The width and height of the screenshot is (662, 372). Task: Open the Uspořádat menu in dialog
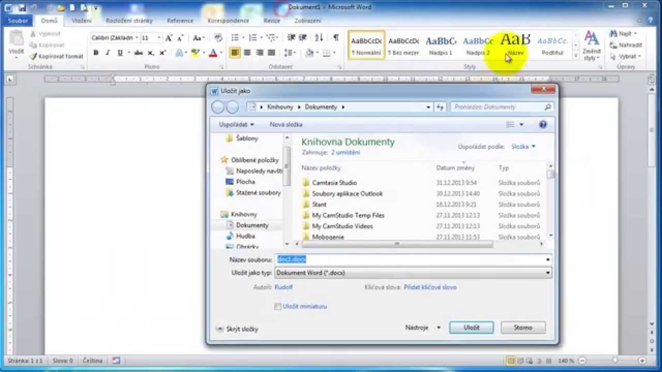pos(236,125)
